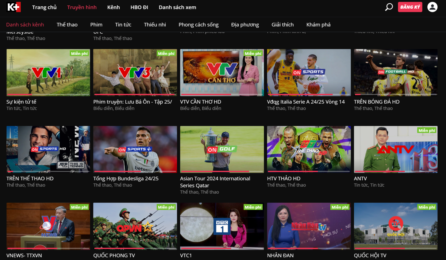This screenshot has width=446, height=260.
Task: Click the TRÊN BÓNG ĐÁ HD title link
Action: 377,102
